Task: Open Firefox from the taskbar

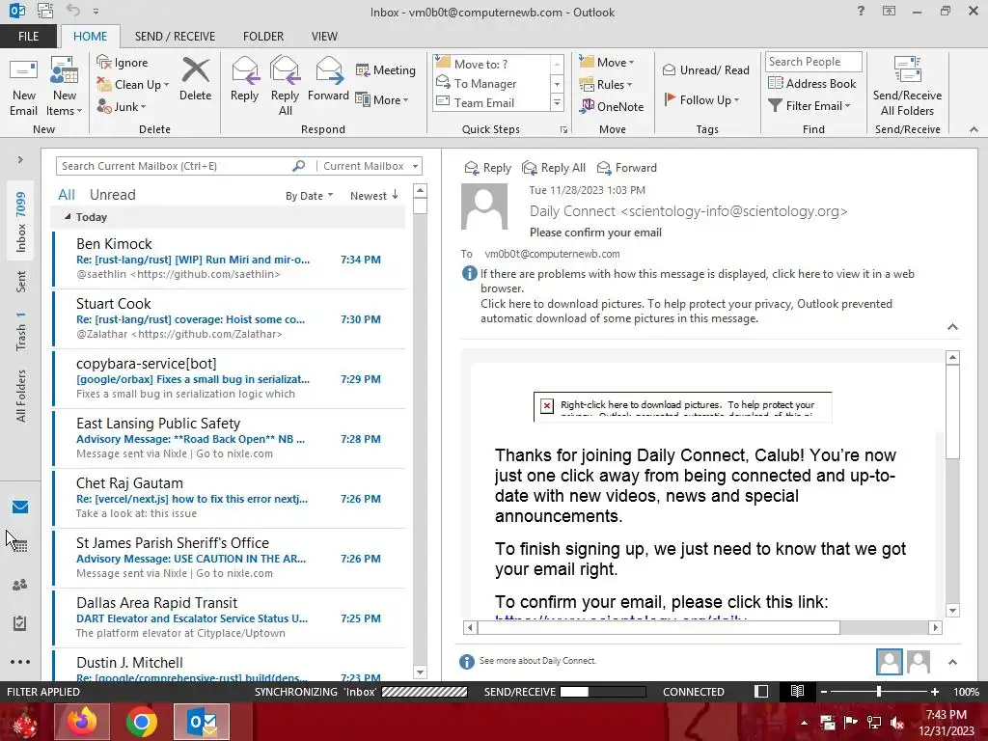Action: click(x=82, y=722)
